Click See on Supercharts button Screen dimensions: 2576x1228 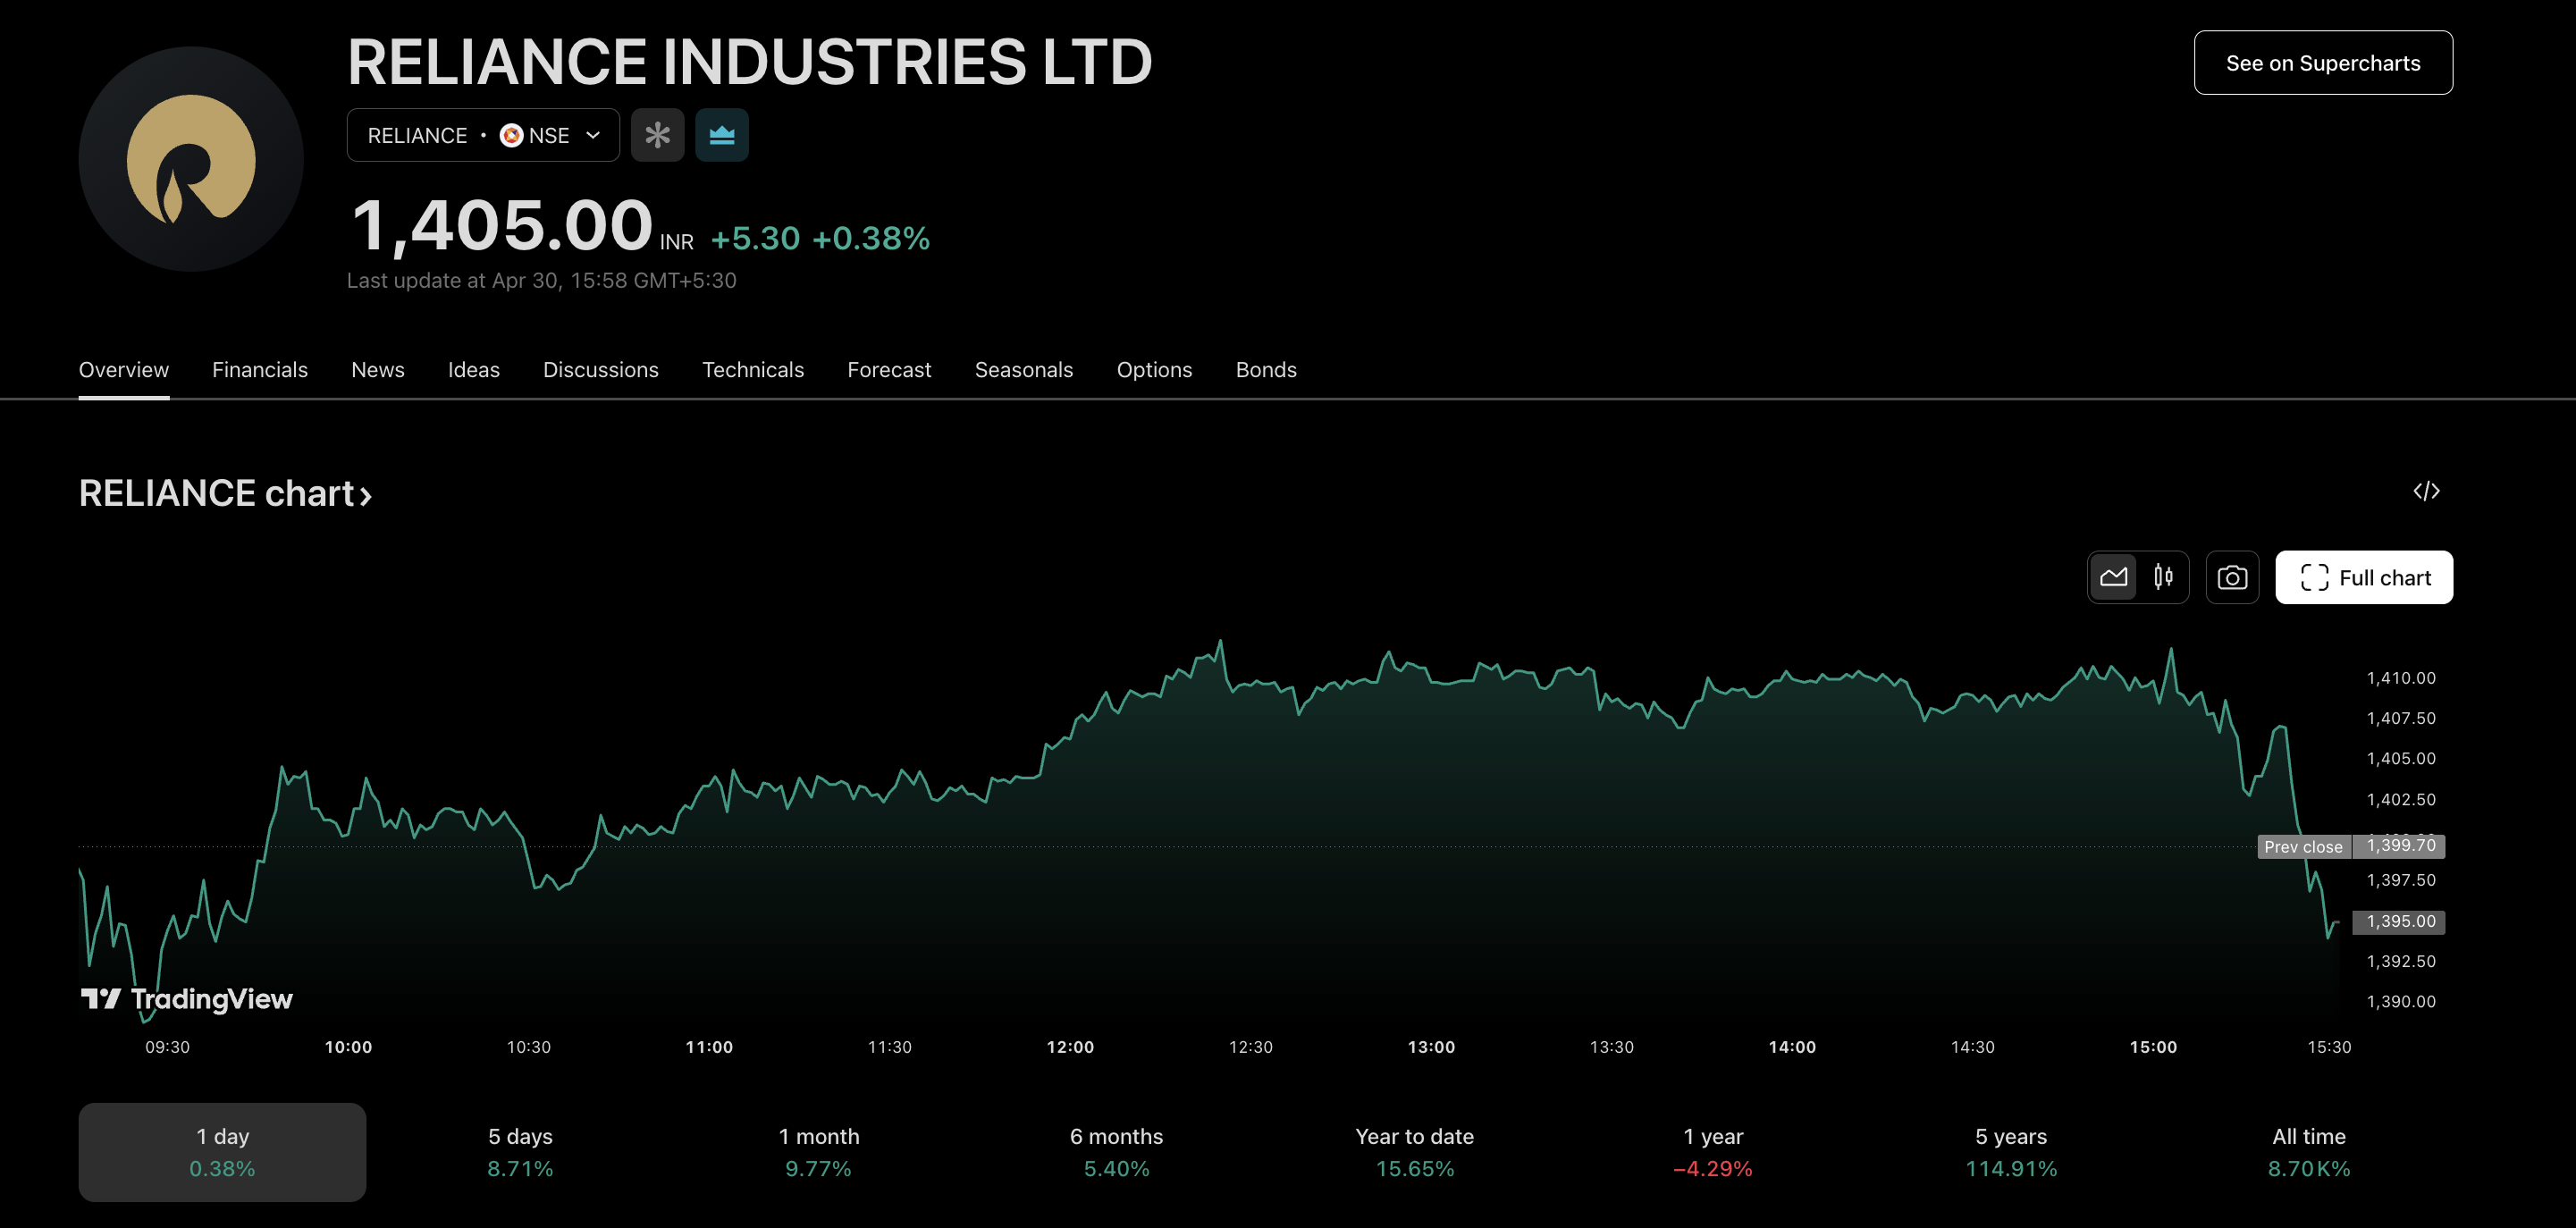pos(2323,63)
